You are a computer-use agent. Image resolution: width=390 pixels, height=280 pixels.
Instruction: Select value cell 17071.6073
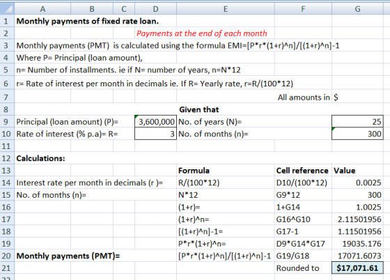point(357,256)
